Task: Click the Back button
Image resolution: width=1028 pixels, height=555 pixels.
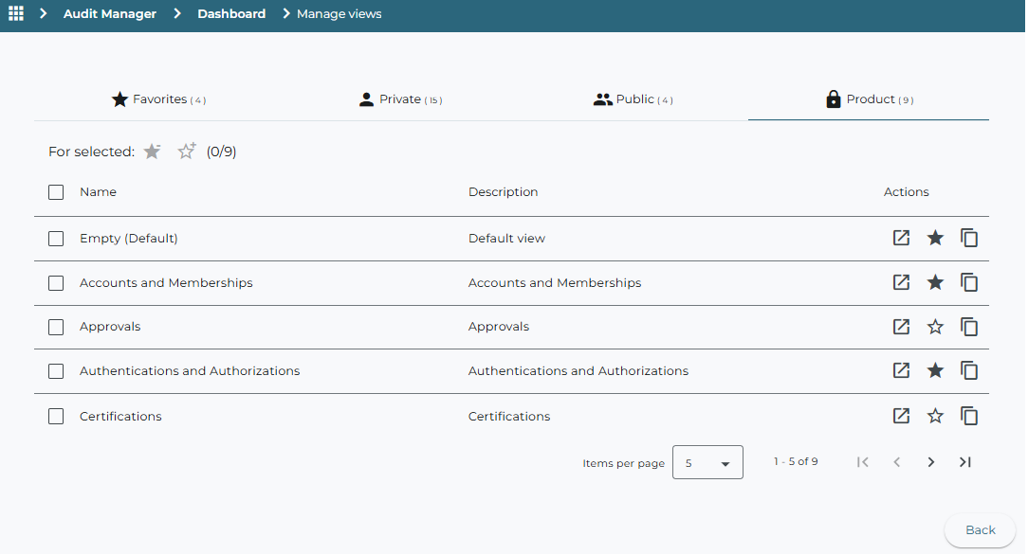Action: pyautogui.click(x=981, y=530)
